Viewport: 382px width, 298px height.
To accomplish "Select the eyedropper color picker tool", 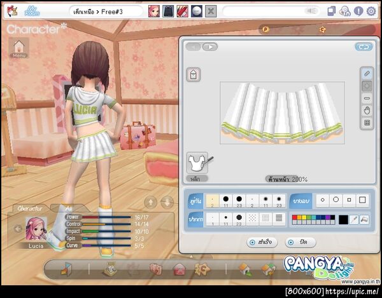I will 354,220.
